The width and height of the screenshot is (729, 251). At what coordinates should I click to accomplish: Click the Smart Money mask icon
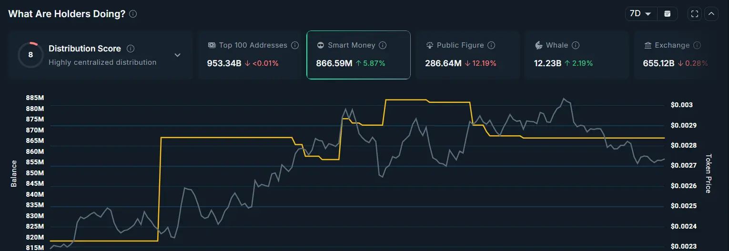(x=320, y=45)
